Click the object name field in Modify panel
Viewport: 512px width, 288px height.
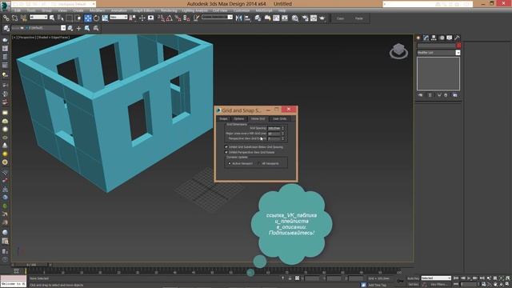tap(436, 46)
